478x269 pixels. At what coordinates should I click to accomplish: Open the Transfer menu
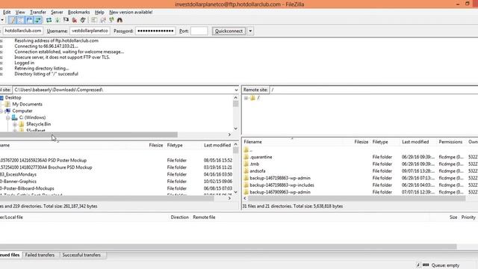[38, 12]
